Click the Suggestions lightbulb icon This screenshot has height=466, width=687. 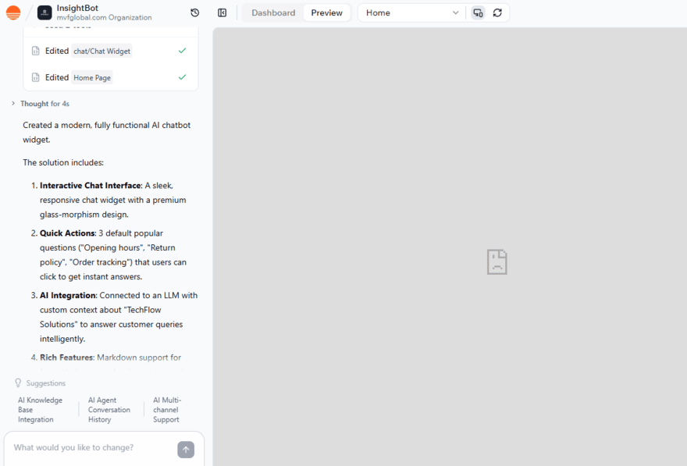tap(17, 382)
